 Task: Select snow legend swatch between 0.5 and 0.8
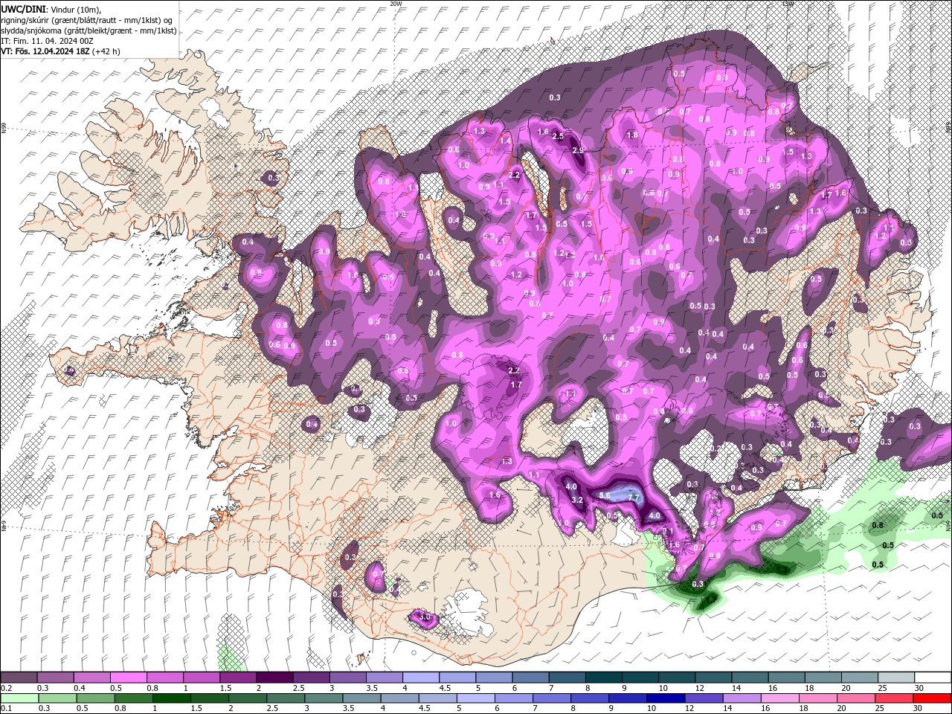pos(128,678)
